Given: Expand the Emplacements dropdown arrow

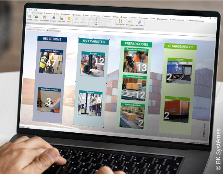Looking at the screenshot, I should click(44, 22).
